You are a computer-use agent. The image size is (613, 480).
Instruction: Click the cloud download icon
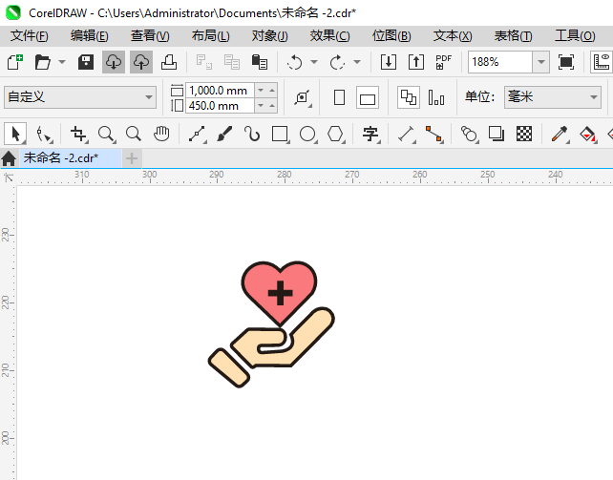(x=114, y=62)
